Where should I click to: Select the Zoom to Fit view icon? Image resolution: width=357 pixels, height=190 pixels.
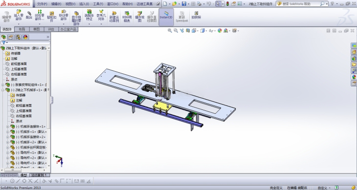pyautogui.click(x=170, y=30)
